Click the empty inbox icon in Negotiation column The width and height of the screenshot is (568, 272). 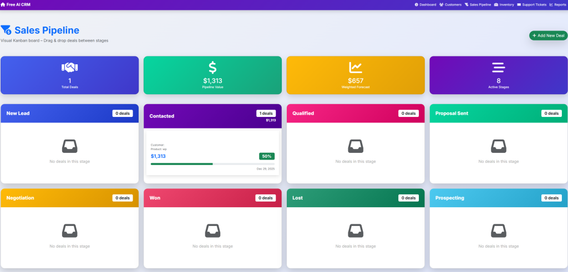point(69,231)
